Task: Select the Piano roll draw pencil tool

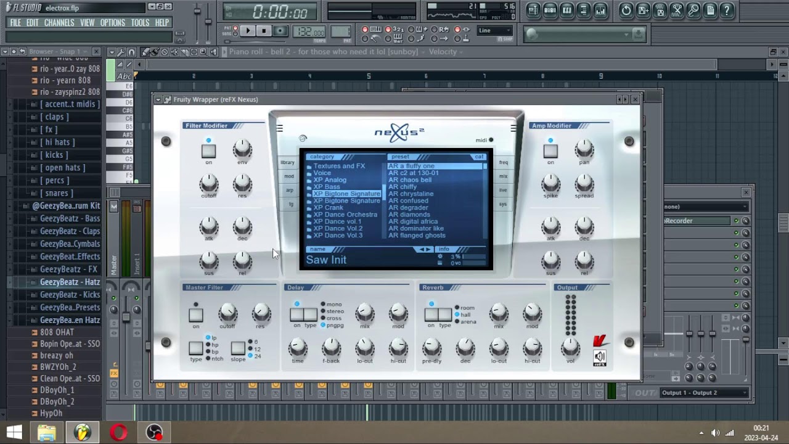Action: click(145, 52)
